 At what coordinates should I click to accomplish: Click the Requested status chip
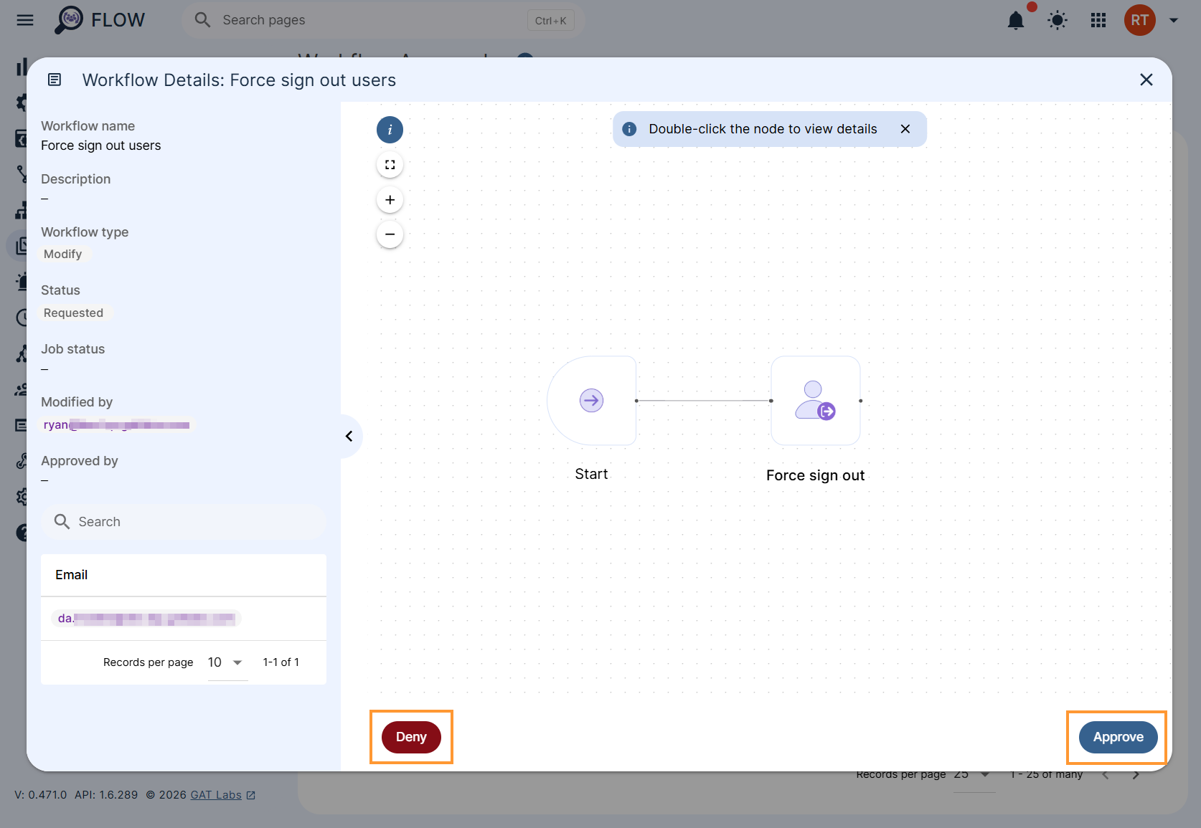pos(73,313)
